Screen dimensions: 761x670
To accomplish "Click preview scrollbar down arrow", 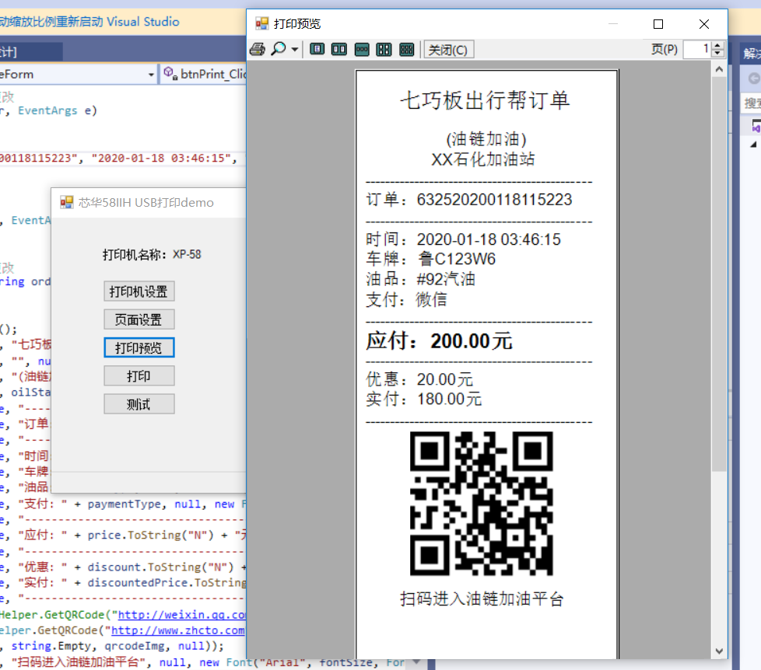I will (719, 651).
